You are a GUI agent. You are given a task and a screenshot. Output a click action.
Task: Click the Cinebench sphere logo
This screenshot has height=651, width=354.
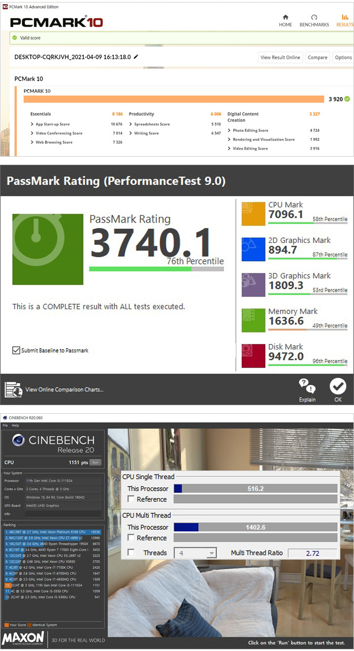19,440
